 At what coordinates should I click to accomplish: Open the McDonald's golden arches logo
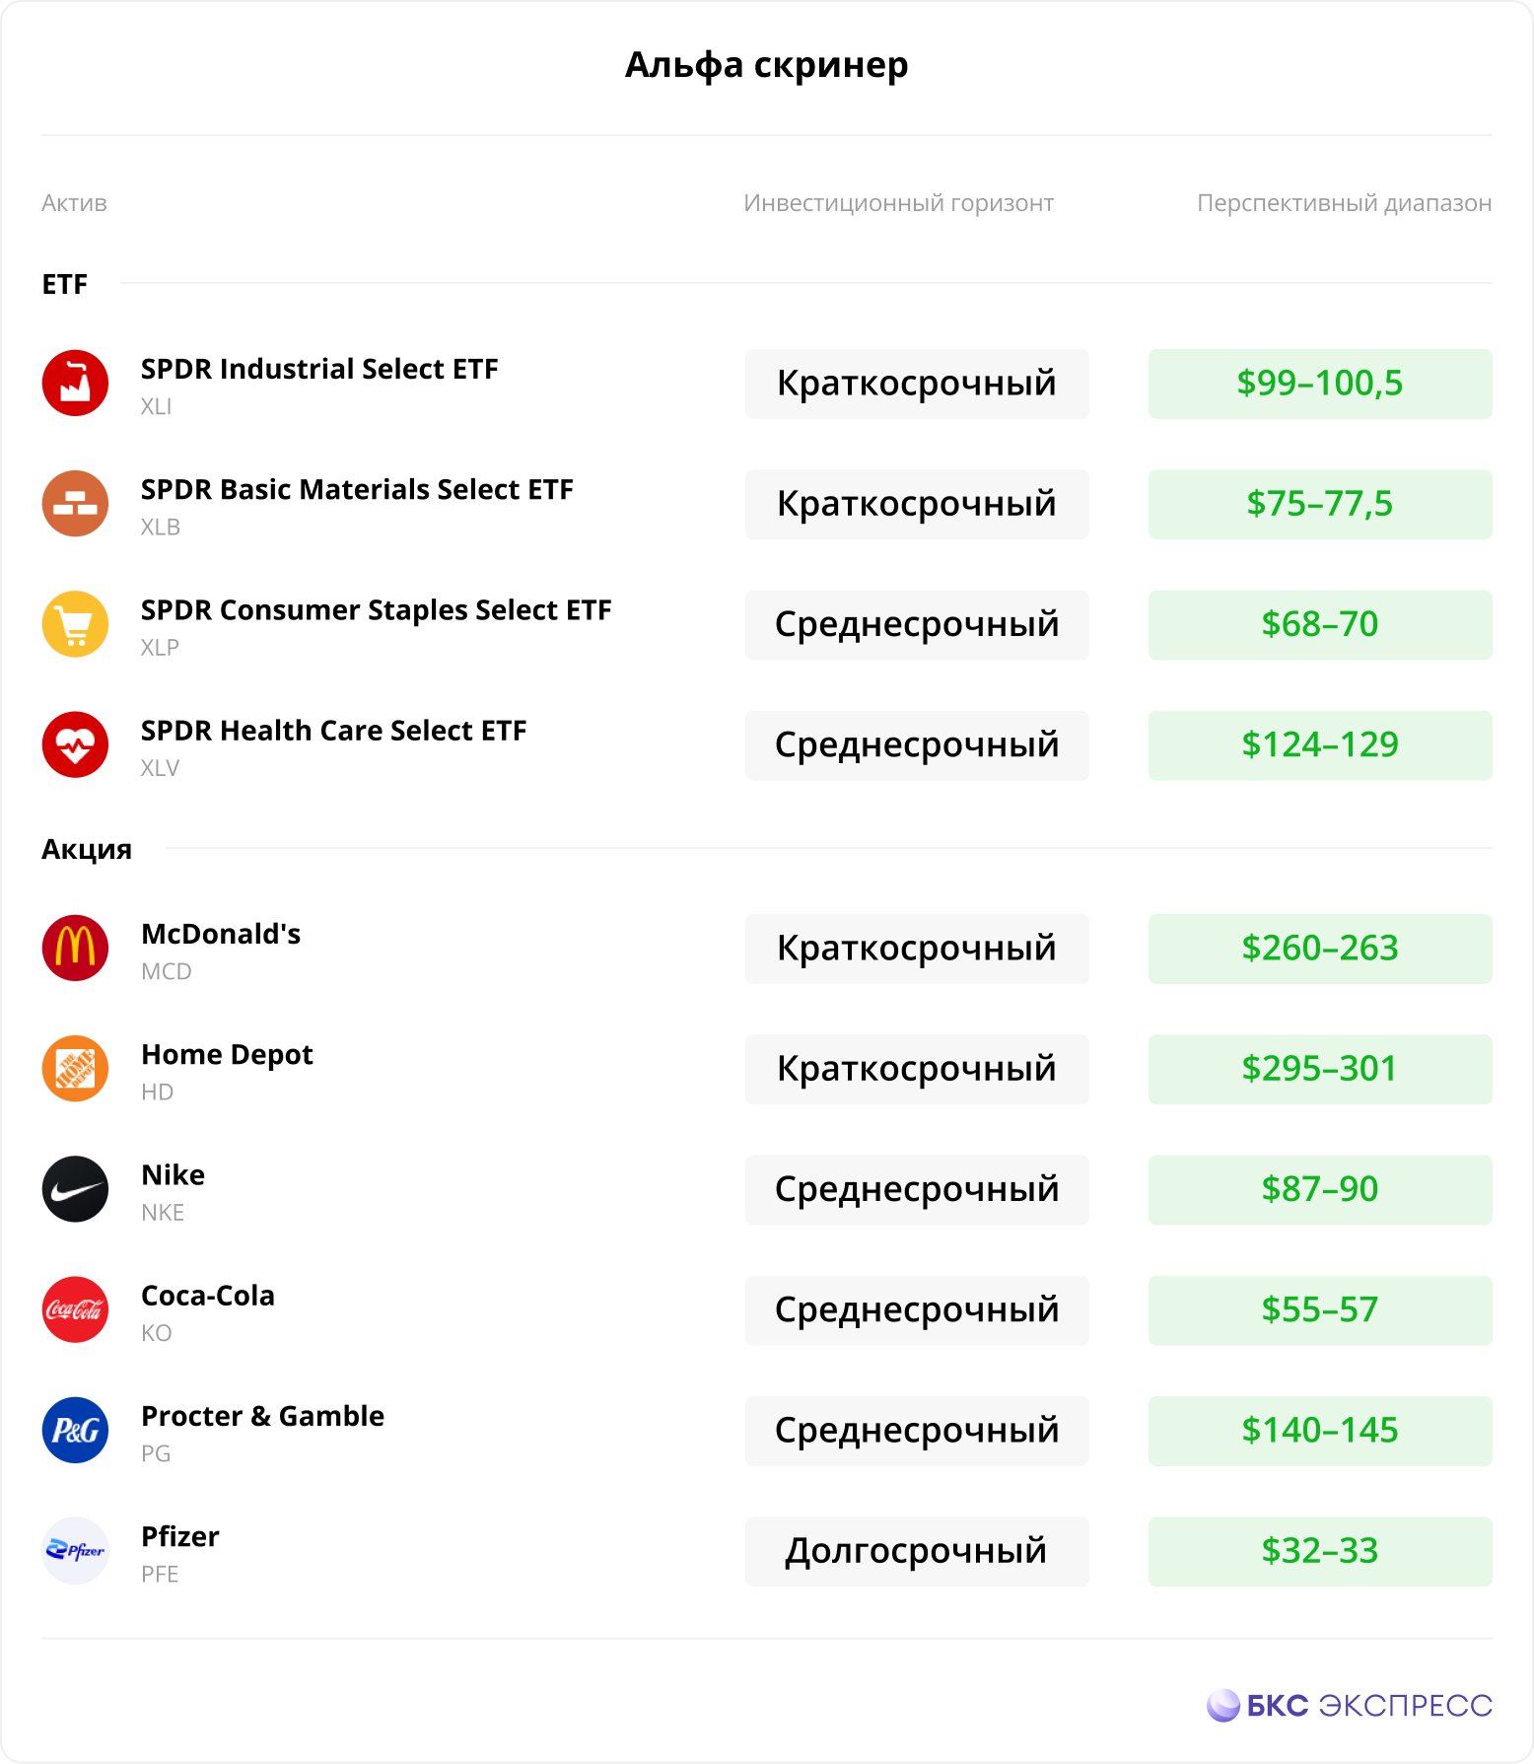(x=75, y=948)
